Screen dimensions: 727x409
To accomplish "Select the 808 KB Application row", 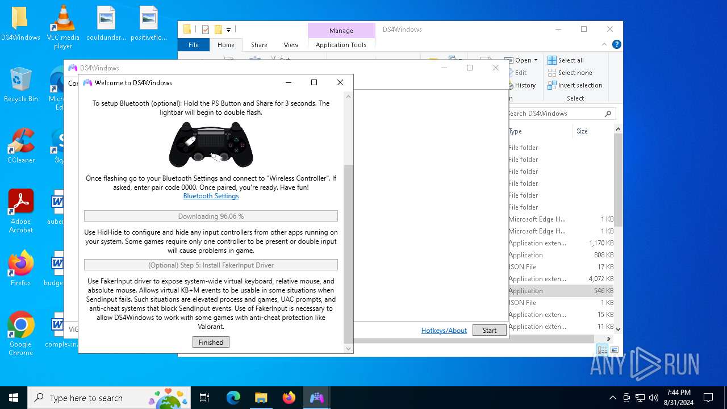I will point(561,255).
